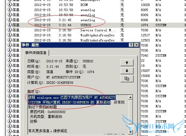Screen dimensions: 186x136
Task: Click the info icon of the USER32 1074 row
Action: coord(9,25)
